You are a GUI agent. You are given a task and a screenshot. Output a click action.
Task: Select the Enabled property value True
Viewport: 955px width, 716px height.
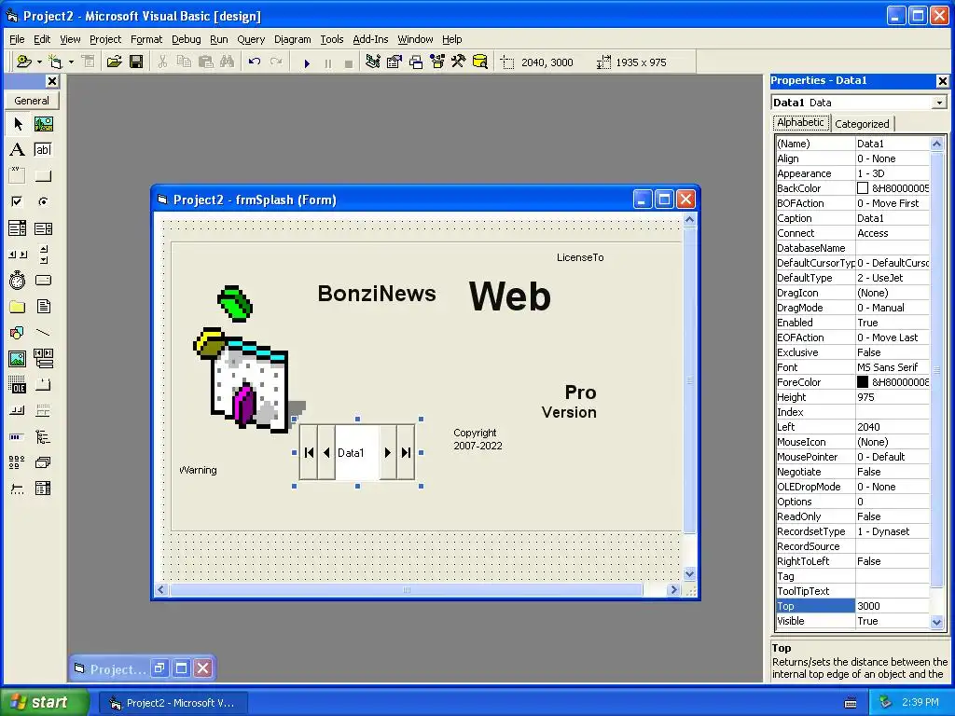[893, 323]
